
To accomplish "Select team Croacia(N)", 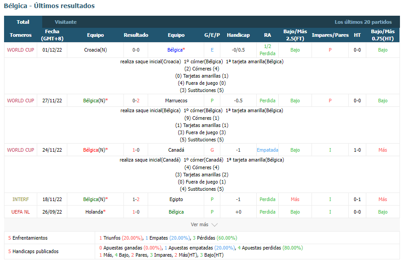I will 95,50.
